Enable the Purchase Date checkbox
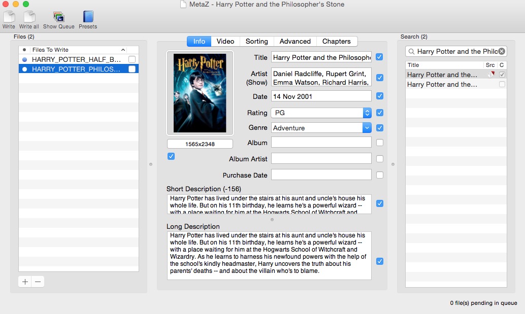This screenshot has width=525, height=314. (379, 175)
